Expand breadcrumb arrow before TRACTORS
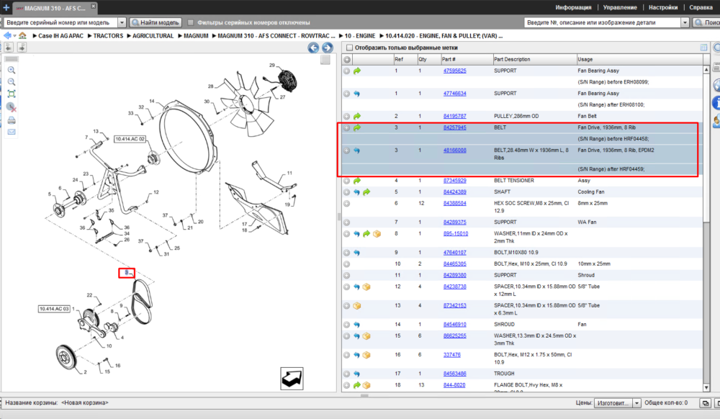Image resolution: width=720 pixels, height=419 pixels. [90, 36]
